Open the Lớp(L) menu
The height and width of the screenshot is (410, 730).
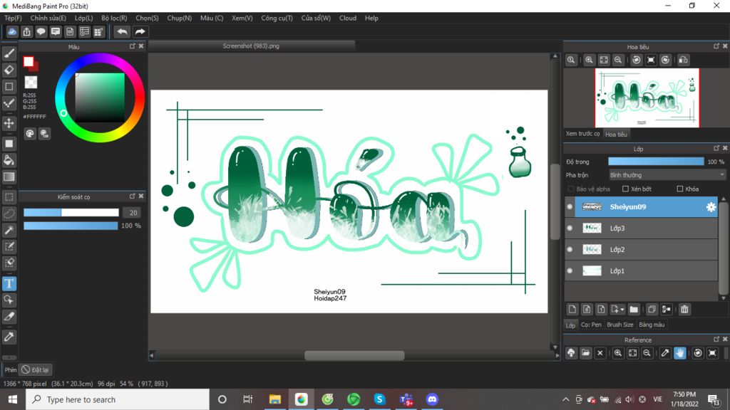pos(84,18)
